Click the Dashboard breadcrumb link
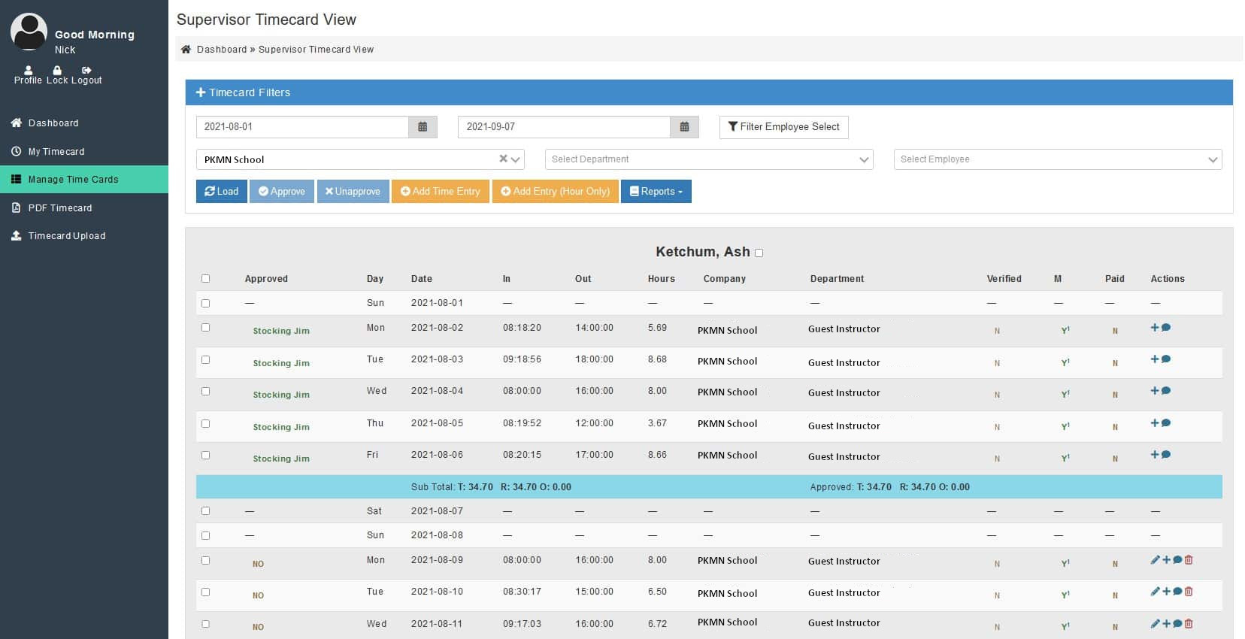This screenshot has width=1245, height=639. pos(222,50)
